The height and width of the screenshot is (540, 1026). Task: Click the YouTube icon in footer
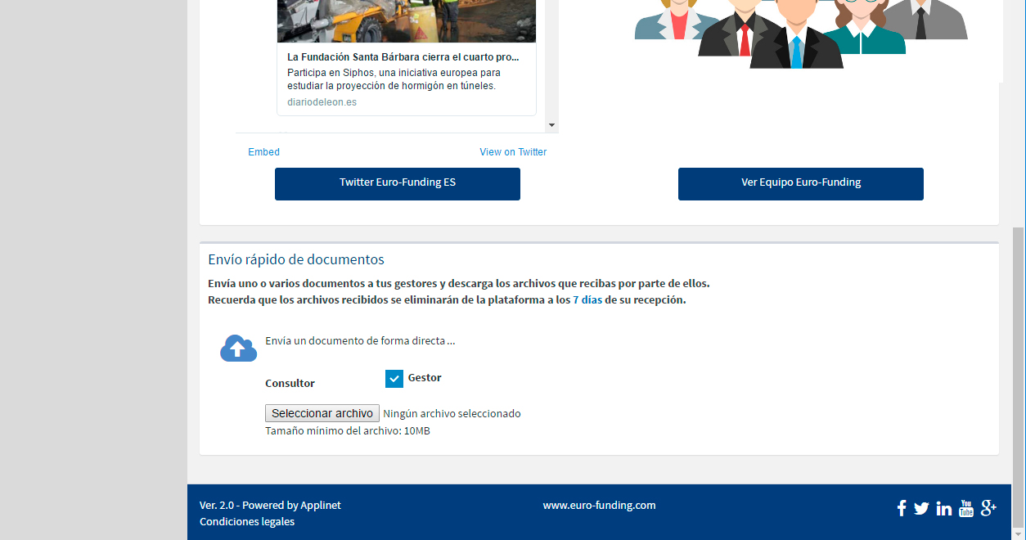point(966,508)
